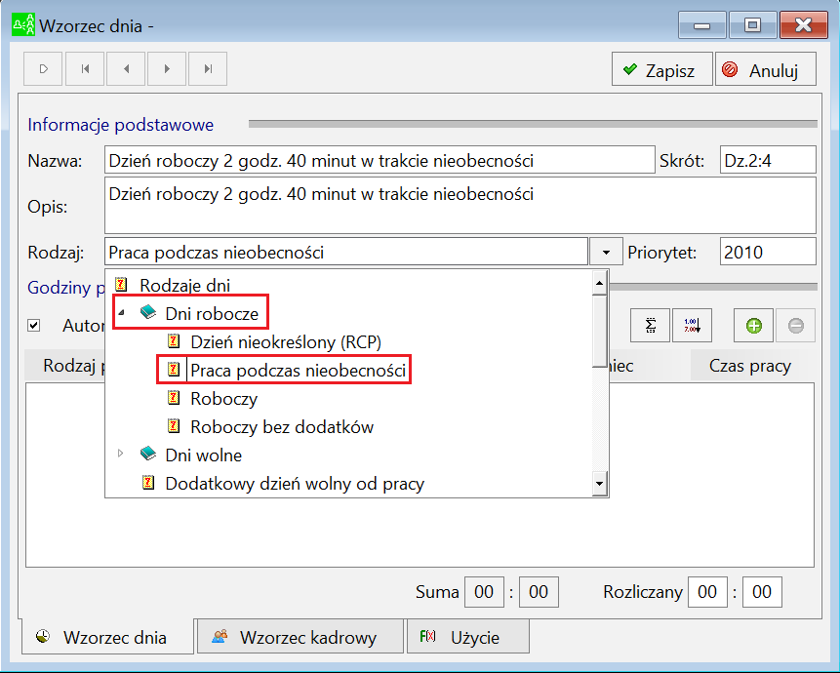Click the Rozliczany minutes field

pos(762,592)
